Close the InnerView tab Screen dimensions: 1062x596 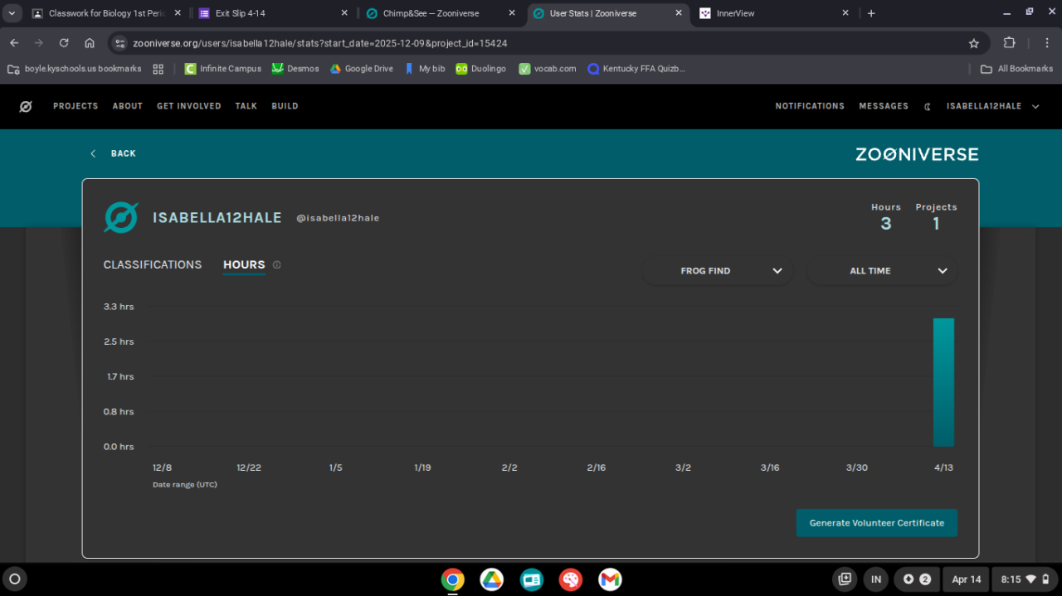tap(845, 13)
